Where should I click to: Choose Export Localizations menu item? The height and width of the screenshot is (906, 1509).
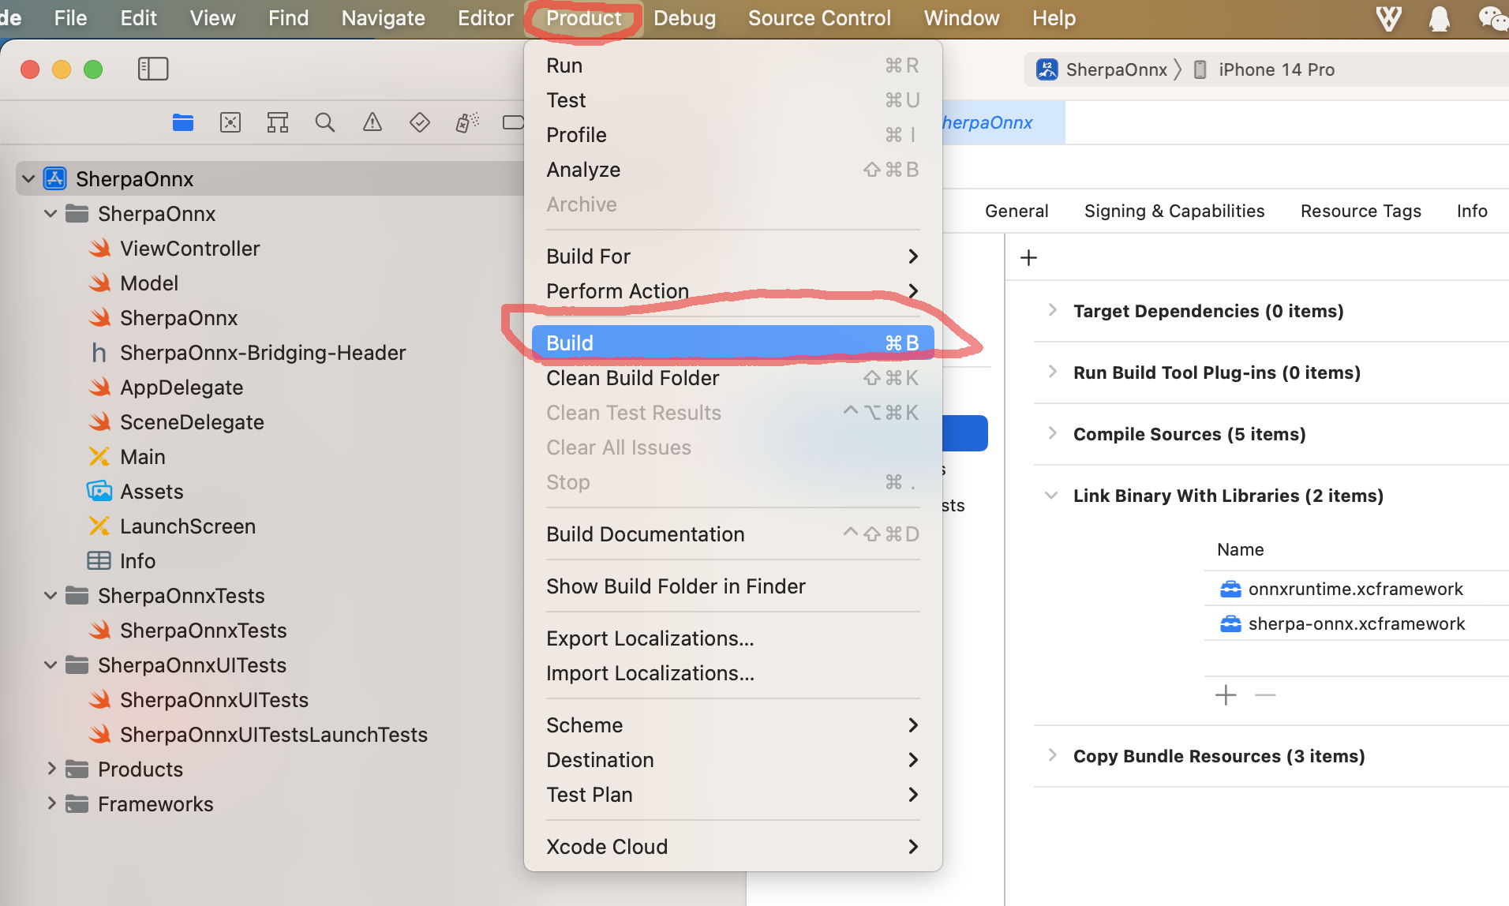[732, 638]
